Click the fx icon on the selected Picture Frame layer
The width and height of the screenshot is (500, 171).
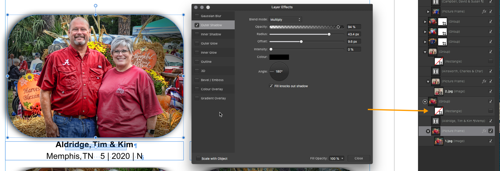[484, 131]
